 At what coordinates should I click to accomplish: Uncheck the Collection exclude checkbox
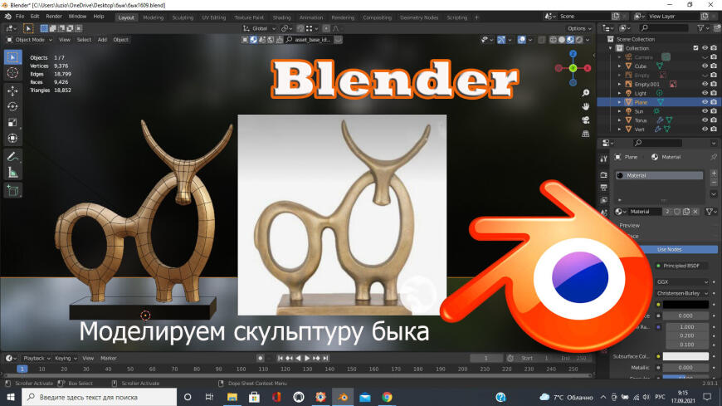(695, 48)
